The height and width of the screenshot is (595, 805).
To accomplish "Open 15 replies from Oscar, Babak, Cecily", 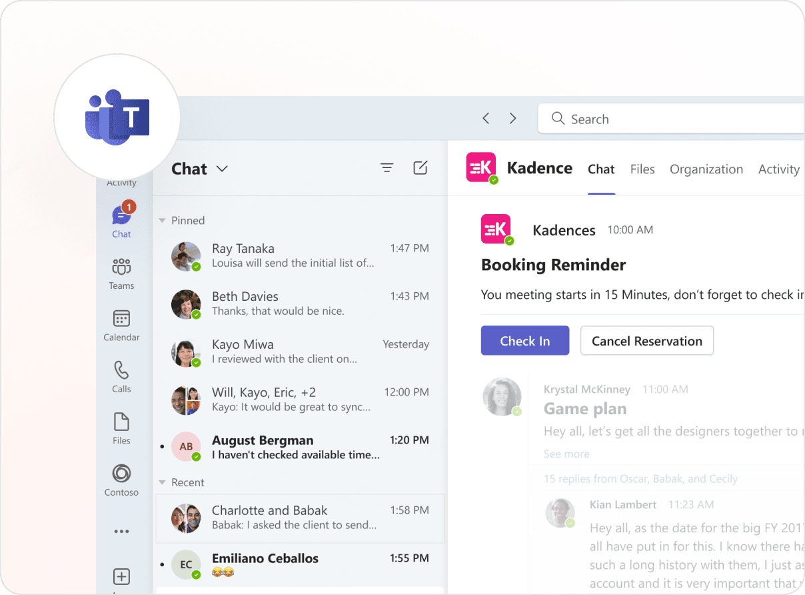I will click(640, 478).
